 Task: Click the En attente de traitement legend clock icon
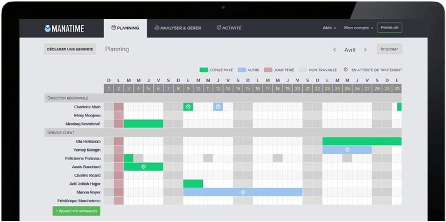tap(346, 69)
